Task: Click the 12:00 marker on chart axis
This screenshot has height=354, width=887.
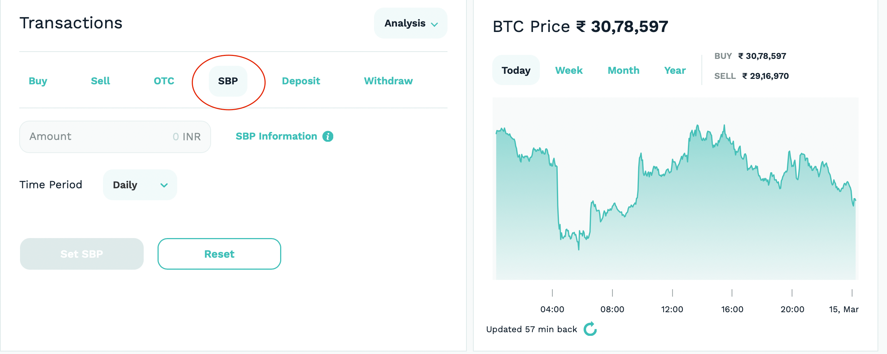Action: [x=672, y=309]
